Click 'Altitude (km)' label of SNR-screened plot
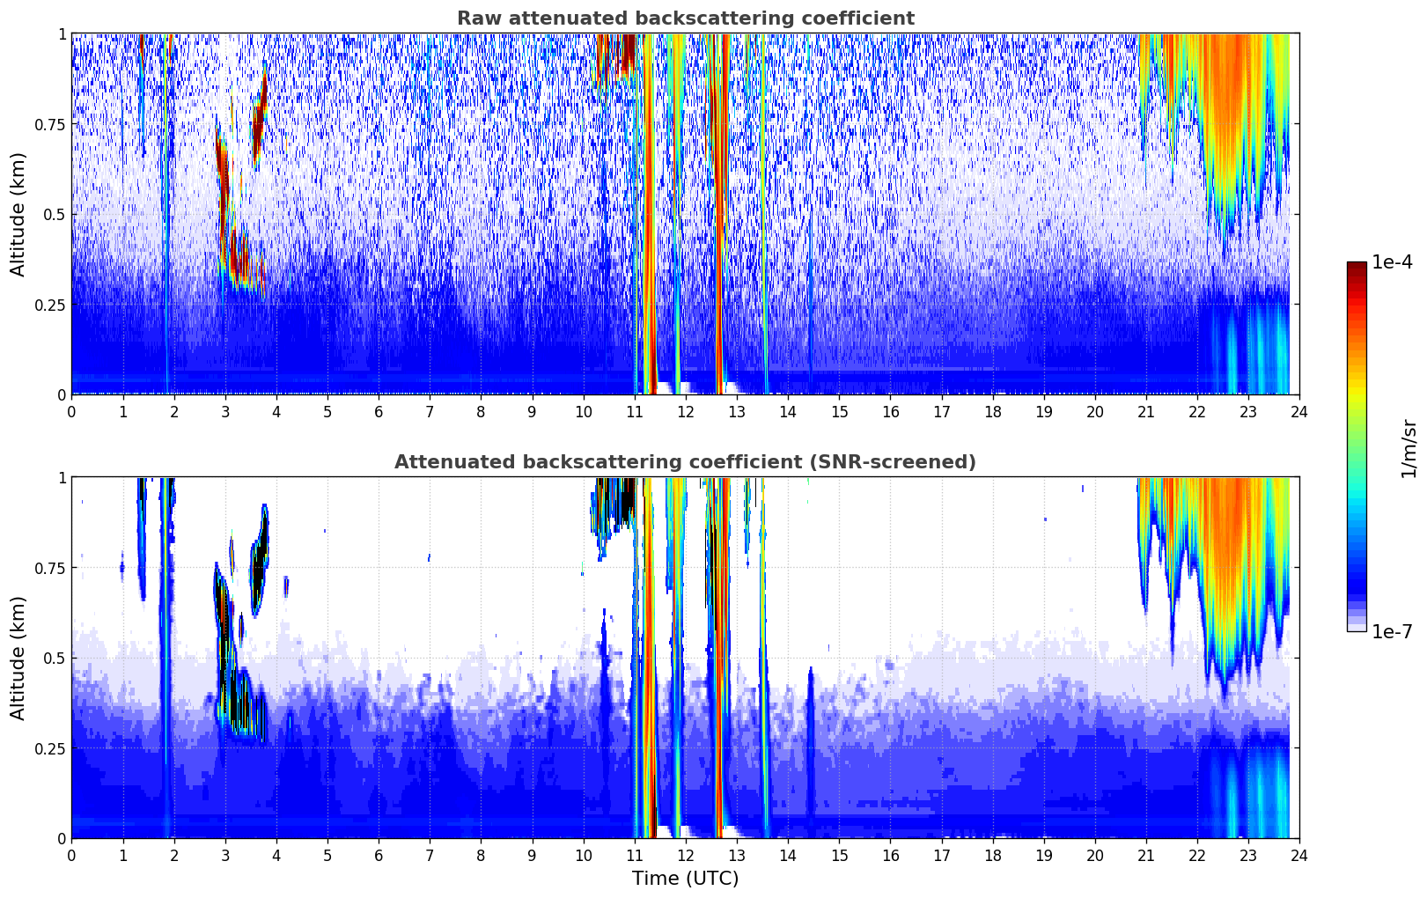The image size is (1427, 898). point(18,658)
